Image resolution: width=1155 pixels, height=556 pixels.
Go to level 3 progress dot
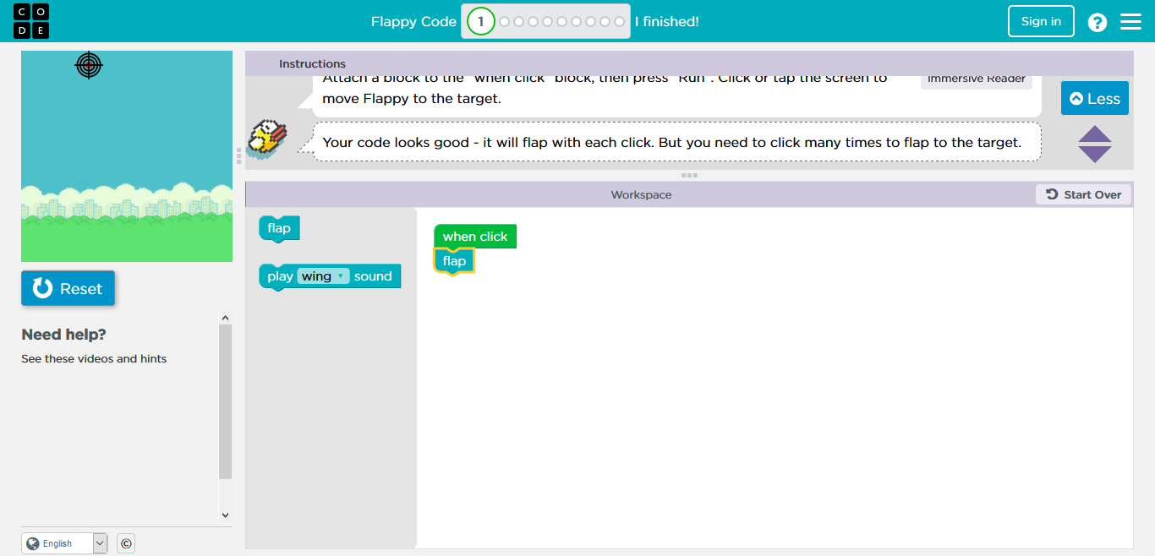click(x=519, y=22)
